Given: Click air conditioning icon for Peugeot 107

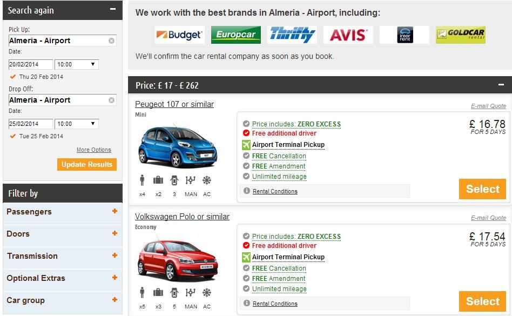Looking at the screenshot, I should pyautogui.click(x=207, y=180).
